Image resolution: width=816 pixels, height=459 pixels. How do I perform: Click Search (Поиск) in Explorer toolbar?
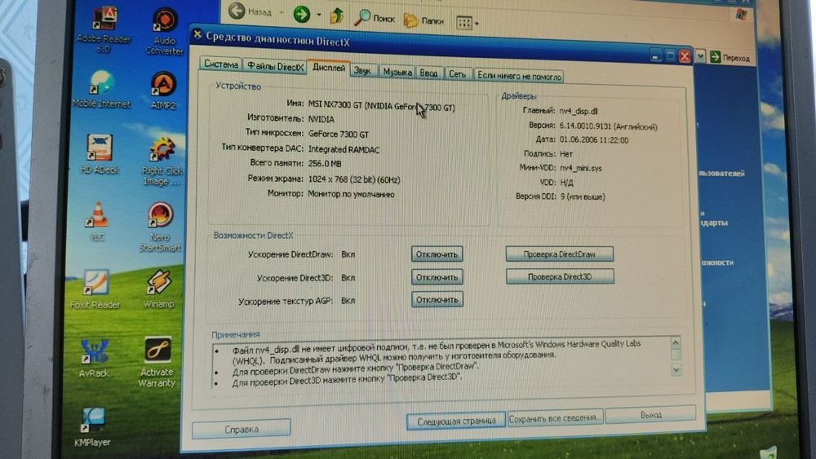[375, 18]
